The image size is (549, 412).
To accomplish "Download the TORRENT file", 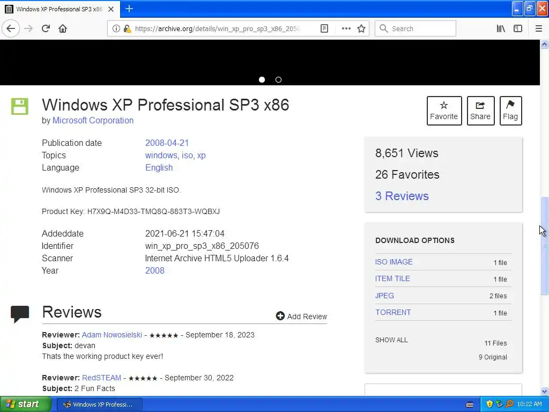I will (393, 312).
